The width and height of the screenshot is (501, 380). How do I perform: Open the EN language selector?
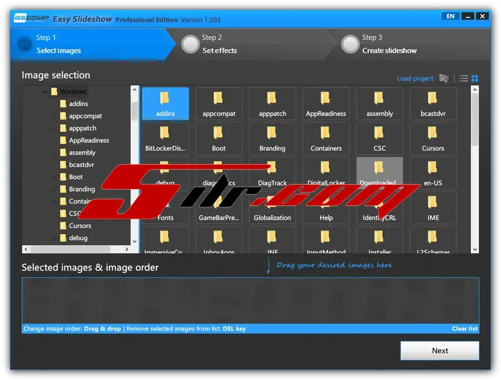[x=450, y=16]
